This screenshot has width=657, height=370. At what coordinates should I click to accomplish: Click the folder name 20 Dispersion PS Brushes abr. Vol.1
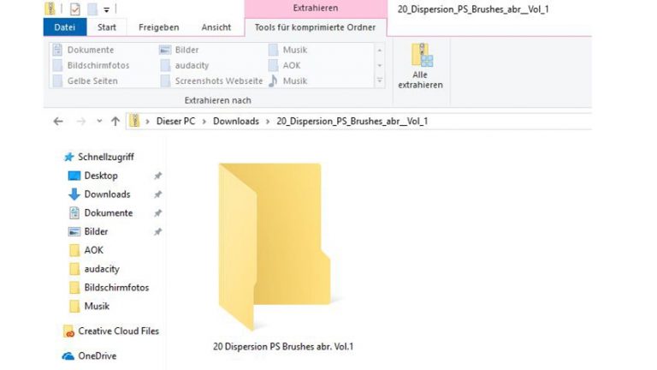point(283,347)
